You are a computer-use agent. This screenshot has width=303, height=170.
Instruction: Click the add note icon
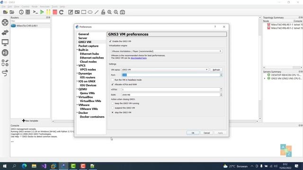71,12
